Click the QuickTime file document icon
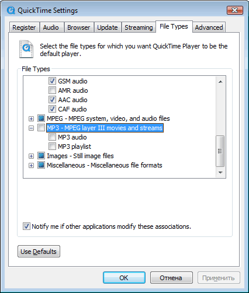This screenshot has width=249, height=293. (26, 49)
